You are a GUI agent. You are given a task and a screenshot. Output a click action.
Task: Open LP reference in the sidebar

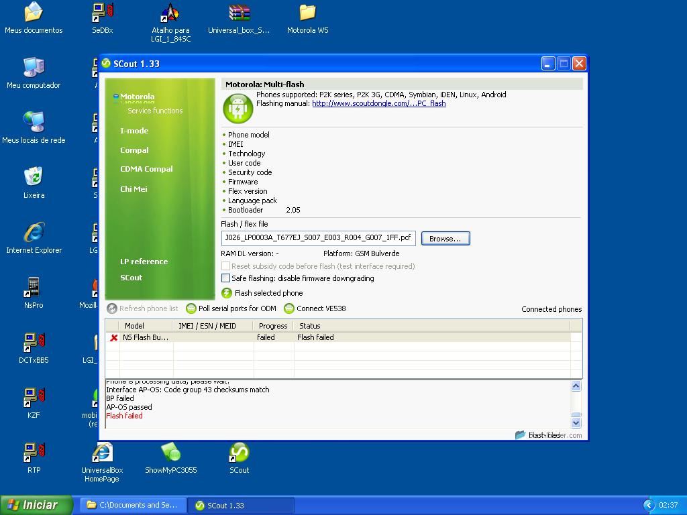coord(144,262)
